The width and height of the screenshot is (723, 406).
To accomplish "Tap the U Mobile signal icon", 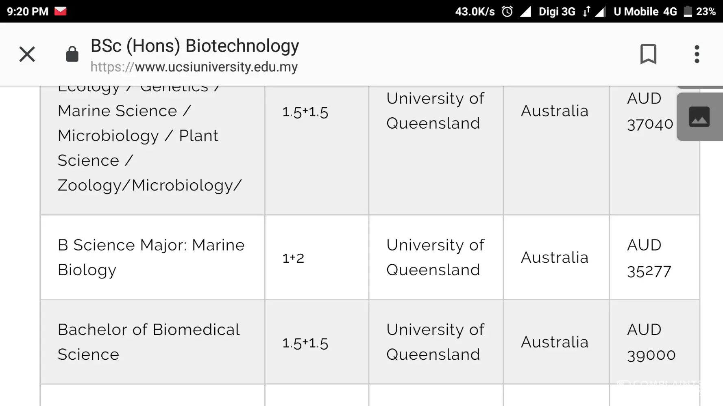I will coord(600,11).
